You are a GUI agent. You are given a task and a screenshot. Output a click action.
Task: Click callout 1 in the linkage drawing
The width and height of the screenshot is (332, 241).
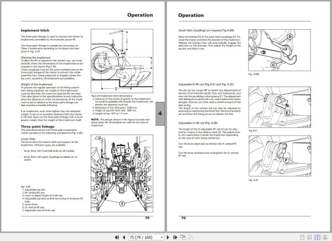point(128,151)
